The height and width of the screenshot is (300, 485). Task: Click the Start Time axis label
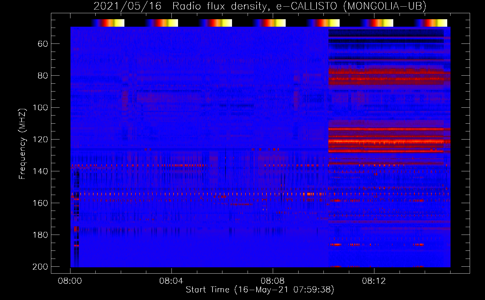click(260, 289)
